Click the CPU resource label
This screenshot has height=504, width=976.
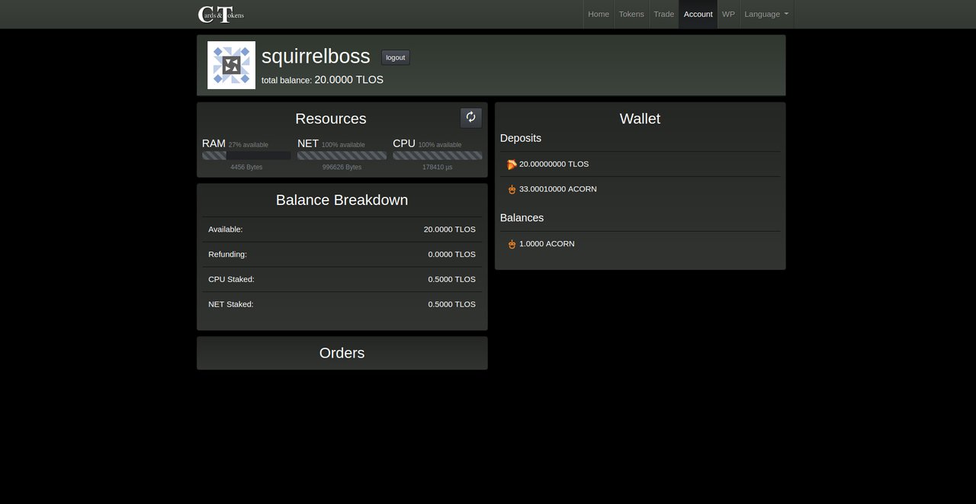404,143
